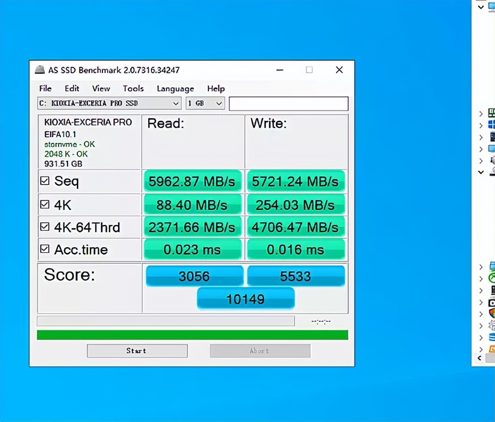
Task: Maximize the AS SSD Benchmark window
Action: pyautogui.click(x=309, y=70)
